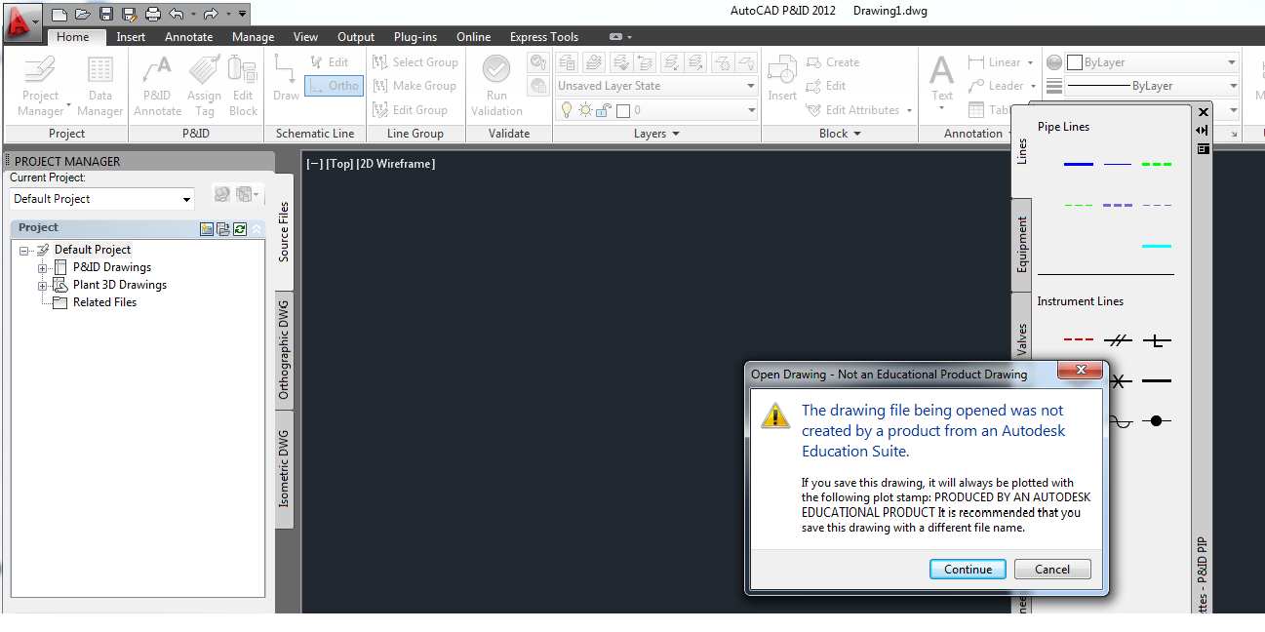Click Edit in the Schematic Line panel
This screenshot has height=632, width=1265.
pos(329,61)
